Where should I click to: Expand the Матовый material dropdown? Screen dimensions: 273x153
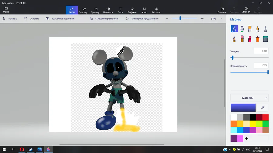coord(250,98)
